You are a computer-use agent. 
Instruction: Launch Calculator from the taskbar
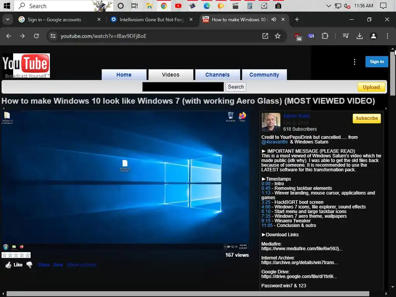(x=250, y=6)
